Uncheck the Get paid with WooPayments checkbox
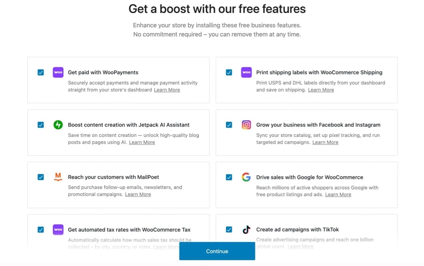Image resolution: width=424 pixels, height=266 pixels. (40, 72)
